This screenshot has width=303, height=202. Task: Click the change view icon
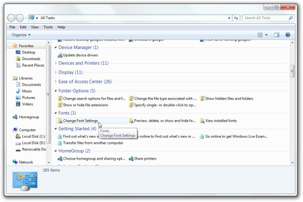tap(260, 35)
